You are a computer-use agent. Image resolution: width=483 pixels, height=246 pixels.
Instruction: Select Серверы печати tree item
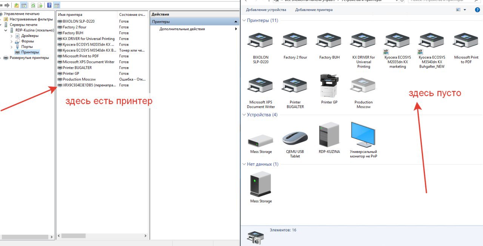(23, 25)
